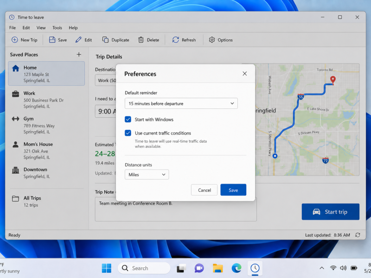Screen dimensions: 371x278
Task: Show hidden tray icons chevron
Action: point(322,268)
